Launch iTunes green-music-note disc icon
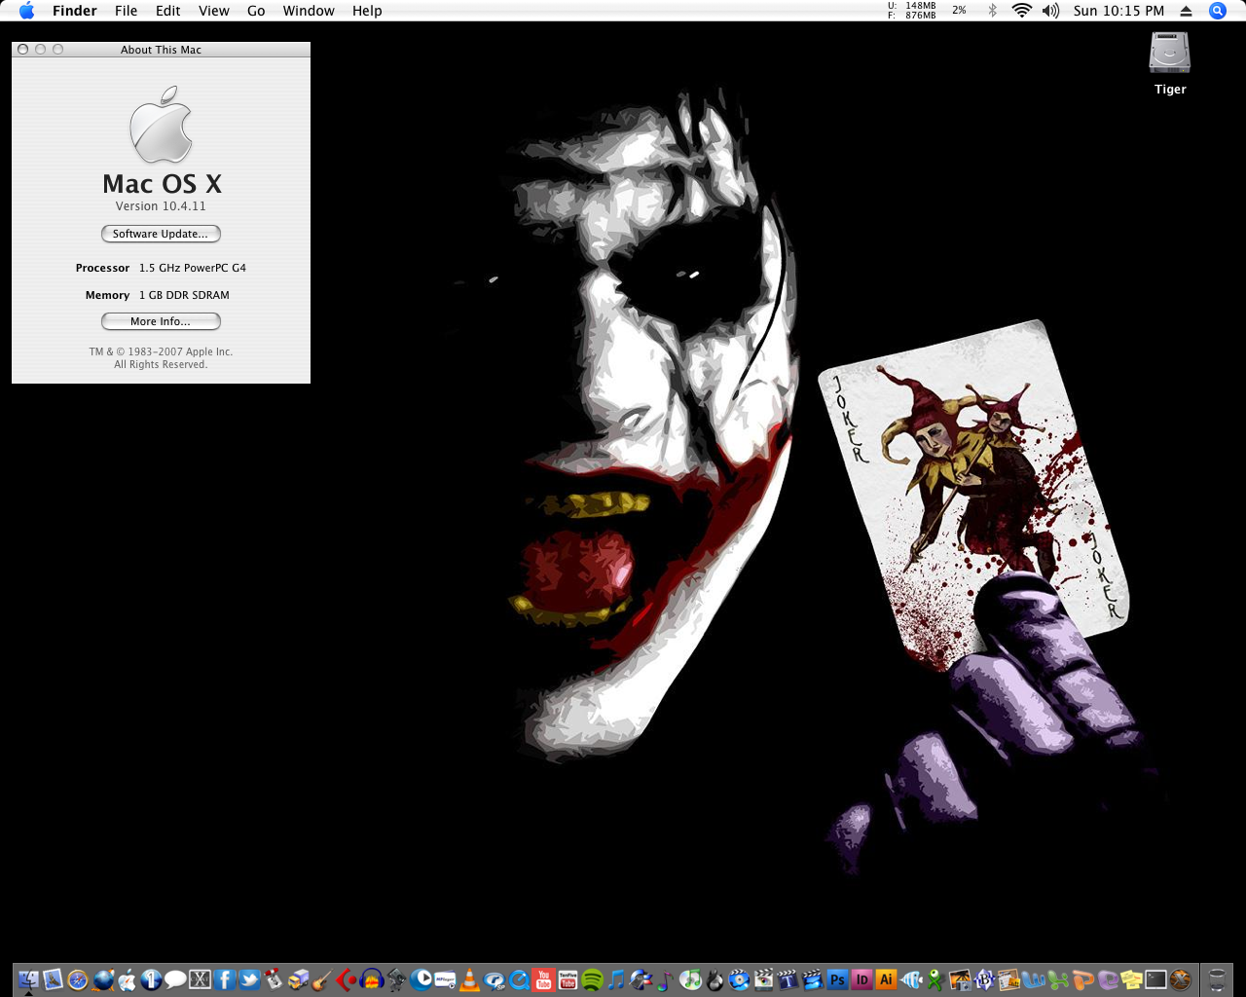 point(690,979)
